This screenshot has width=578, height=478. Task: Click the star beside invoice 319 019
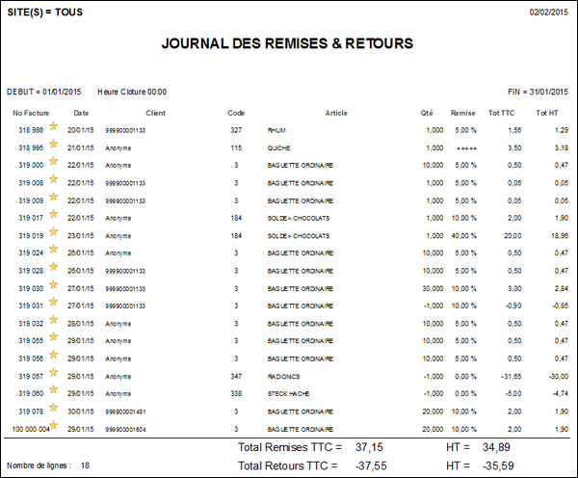click(54, 234)
